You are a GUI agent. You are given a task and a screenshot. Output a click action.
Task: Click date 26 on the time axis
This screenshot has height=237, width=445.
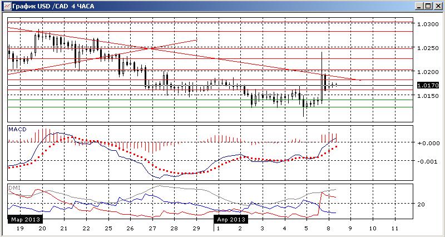click(130, 228)
